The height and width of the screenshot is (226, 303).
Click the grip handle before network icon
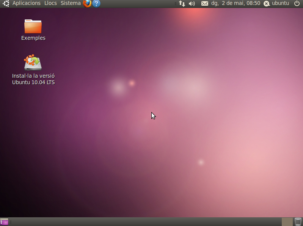click(x=175, y=3)
